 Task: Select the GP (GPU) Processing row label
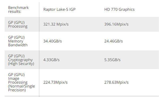[18, 25]
